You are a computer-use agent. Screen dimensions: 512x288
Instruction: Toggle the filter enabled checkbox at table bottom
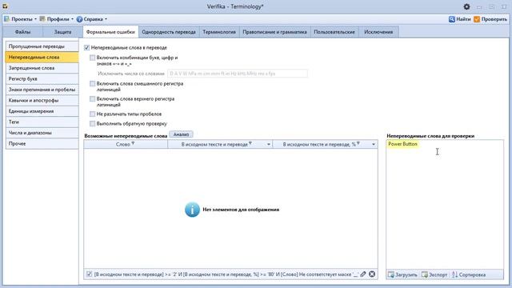pyautogui.click(x=89, y=274)
